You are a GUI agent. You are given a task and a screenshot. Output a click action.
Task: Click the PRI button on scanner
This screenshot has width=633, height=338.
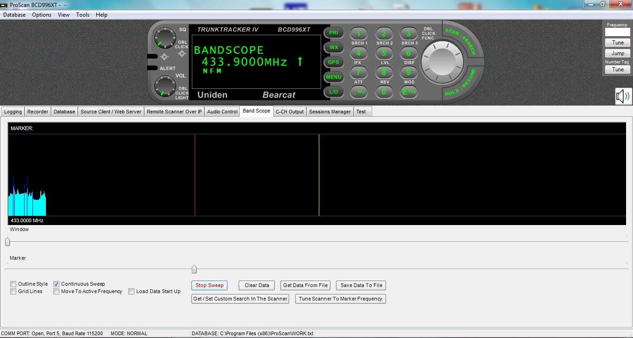334,33
